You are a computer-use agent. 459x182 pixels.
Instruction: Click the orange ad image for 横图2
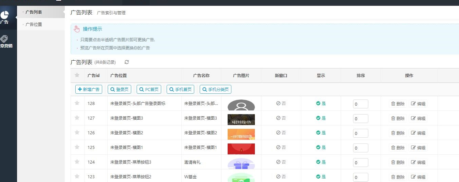click(x=241, y=134)
